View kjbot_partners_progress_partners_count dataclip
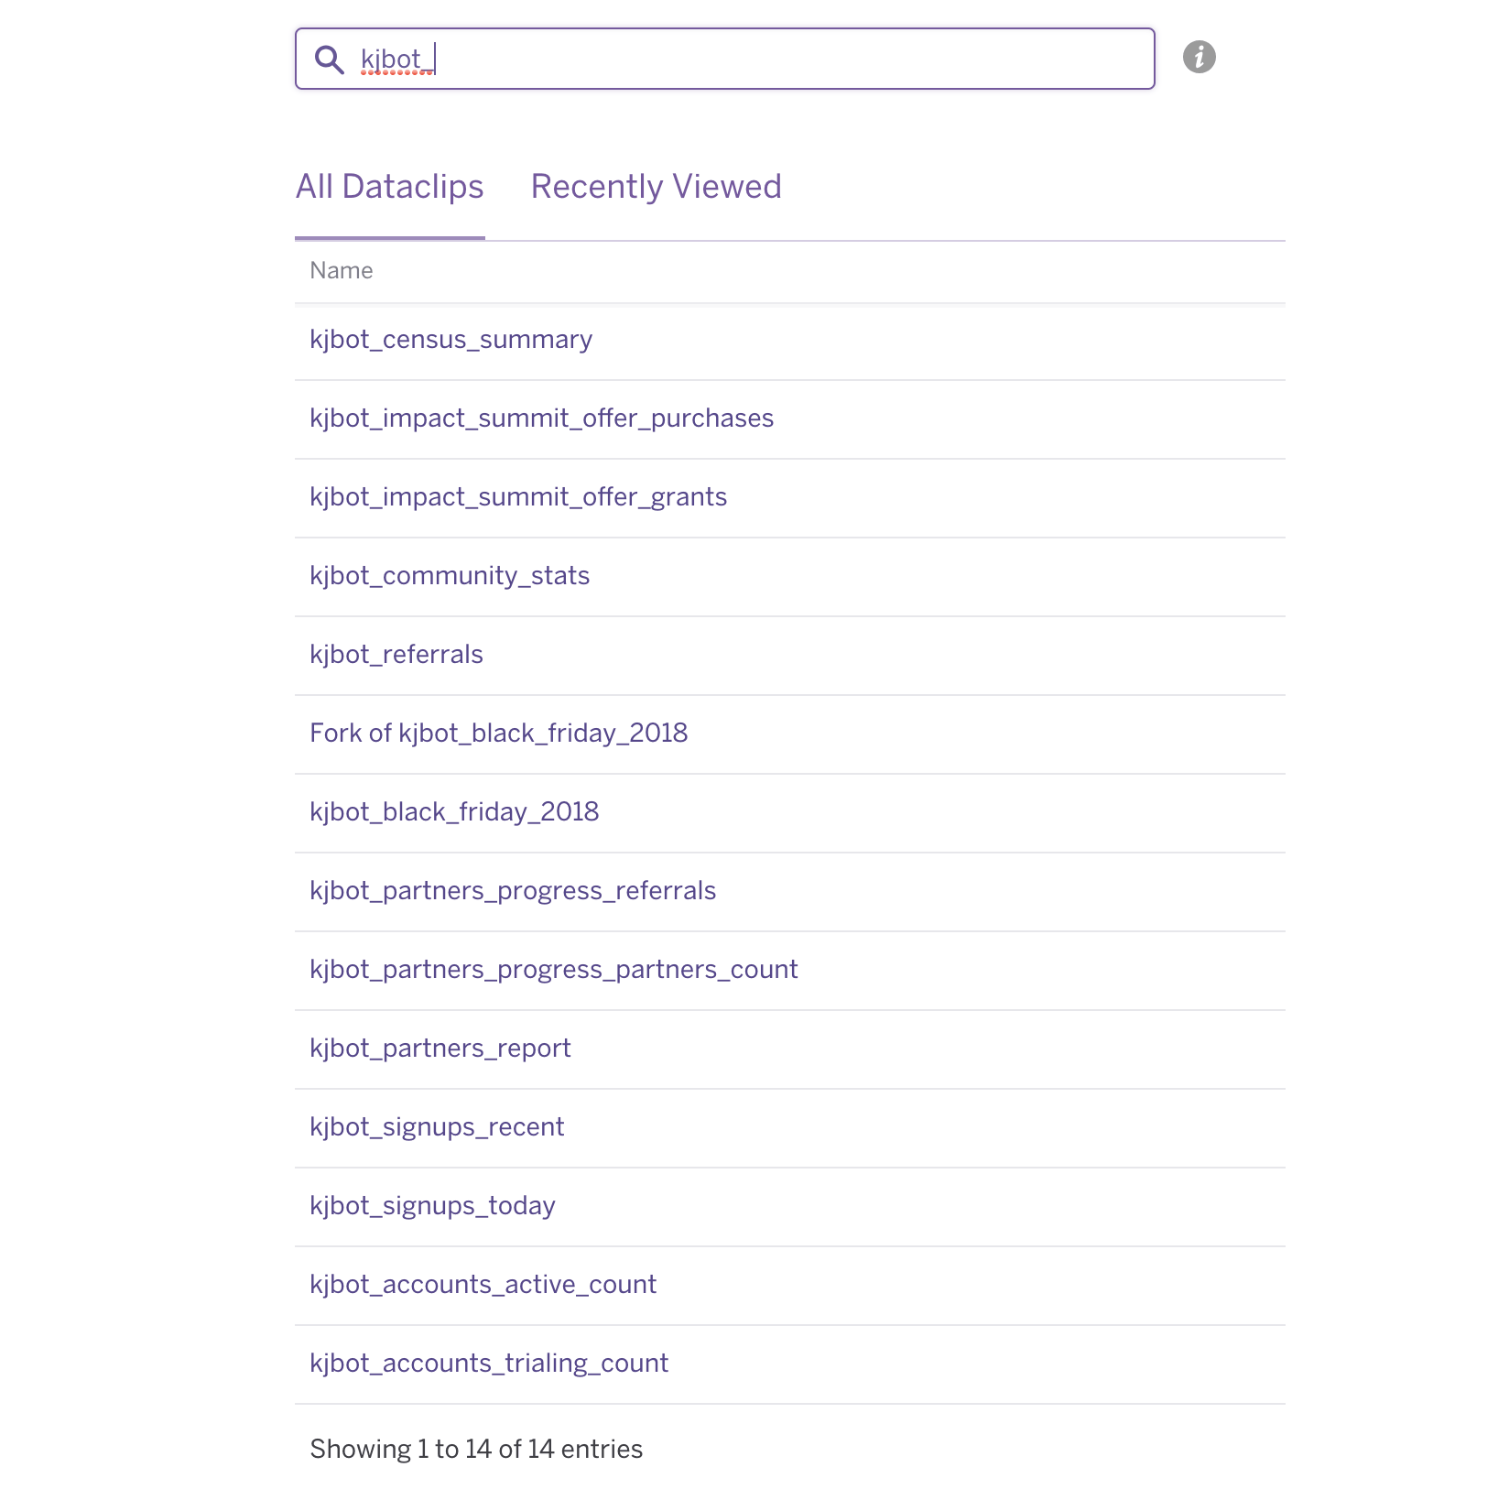Screen dimensions: 1509x1489 553,970
